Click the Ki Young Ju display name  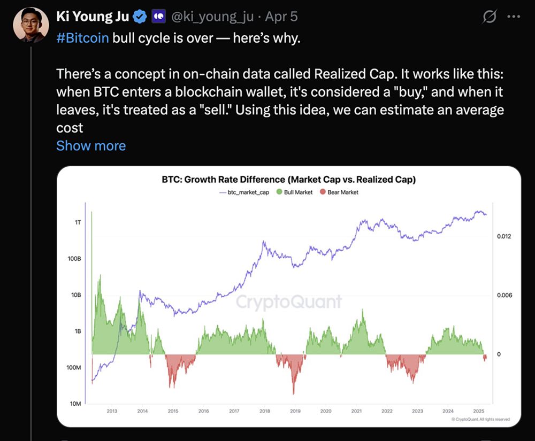(x=93, y=17)
